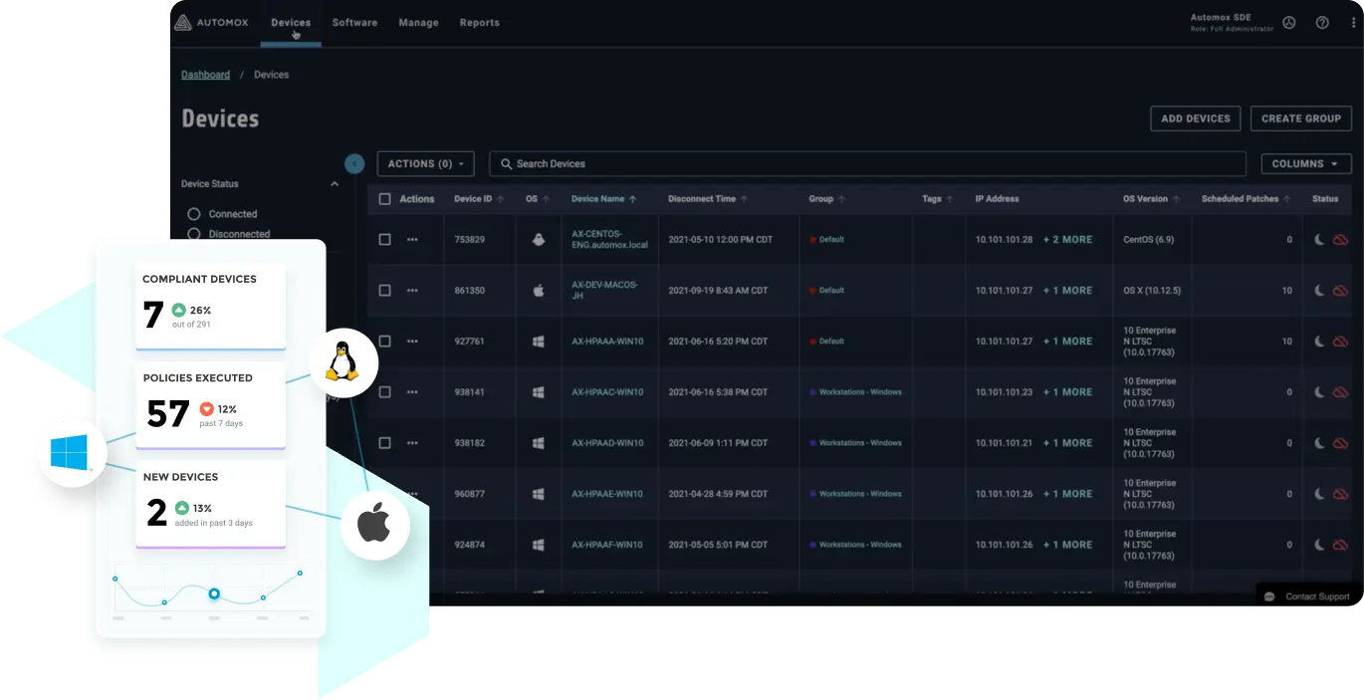This screenshot has width=1364, height=700.
Task: Collapse the Device Status filter section
Action: [335, 184]
